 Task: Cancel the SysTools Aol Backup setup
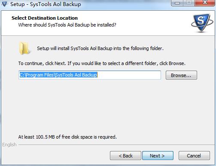click(x=194, y=156)
